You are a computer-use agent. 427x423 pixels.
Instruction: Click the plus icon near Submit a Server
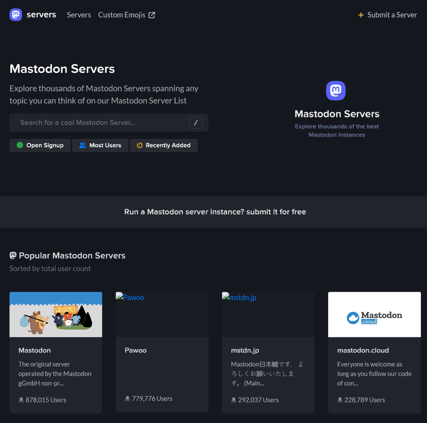click(361, 15)
